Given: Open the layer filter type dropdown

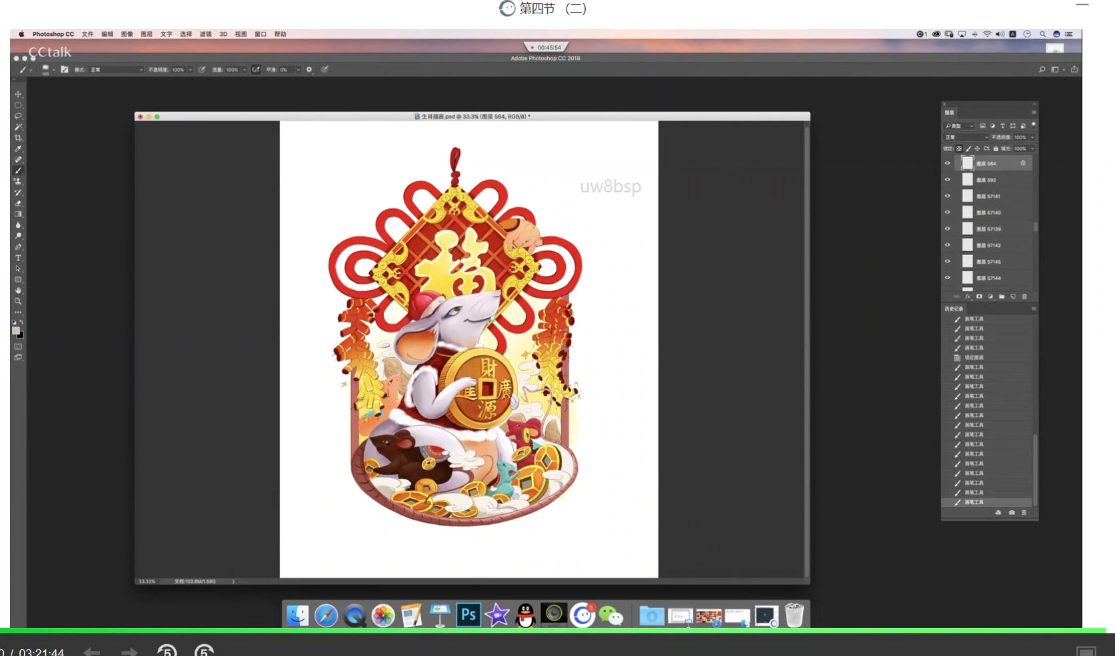Looking at the screenshot, I should (960, 126).
